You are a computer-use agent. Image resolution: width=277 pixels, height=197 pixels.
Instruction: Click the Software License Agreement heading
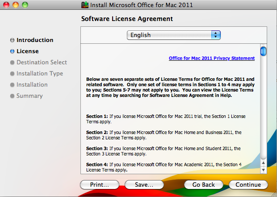pyautogui.click(x=127, y=19)
